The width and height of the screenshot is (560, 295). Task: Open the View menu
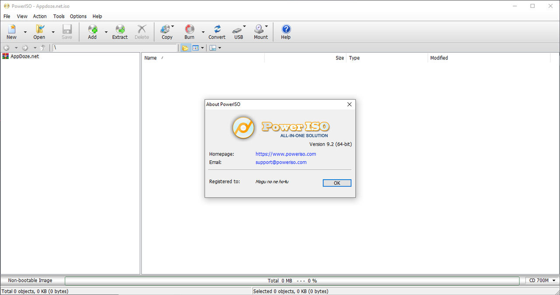22,16
